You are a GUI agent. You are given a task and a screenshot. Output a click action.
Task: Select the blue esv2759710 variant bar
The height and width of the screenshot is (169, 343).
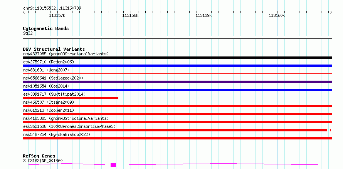[x=177, y=66]
